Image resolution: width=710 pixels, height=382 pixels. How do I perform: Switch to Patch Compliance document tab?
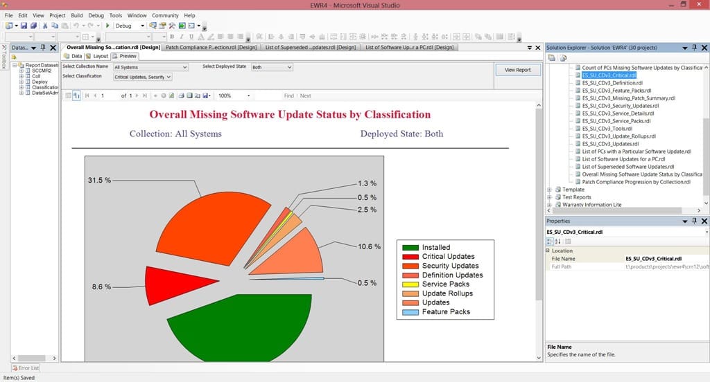211,48
